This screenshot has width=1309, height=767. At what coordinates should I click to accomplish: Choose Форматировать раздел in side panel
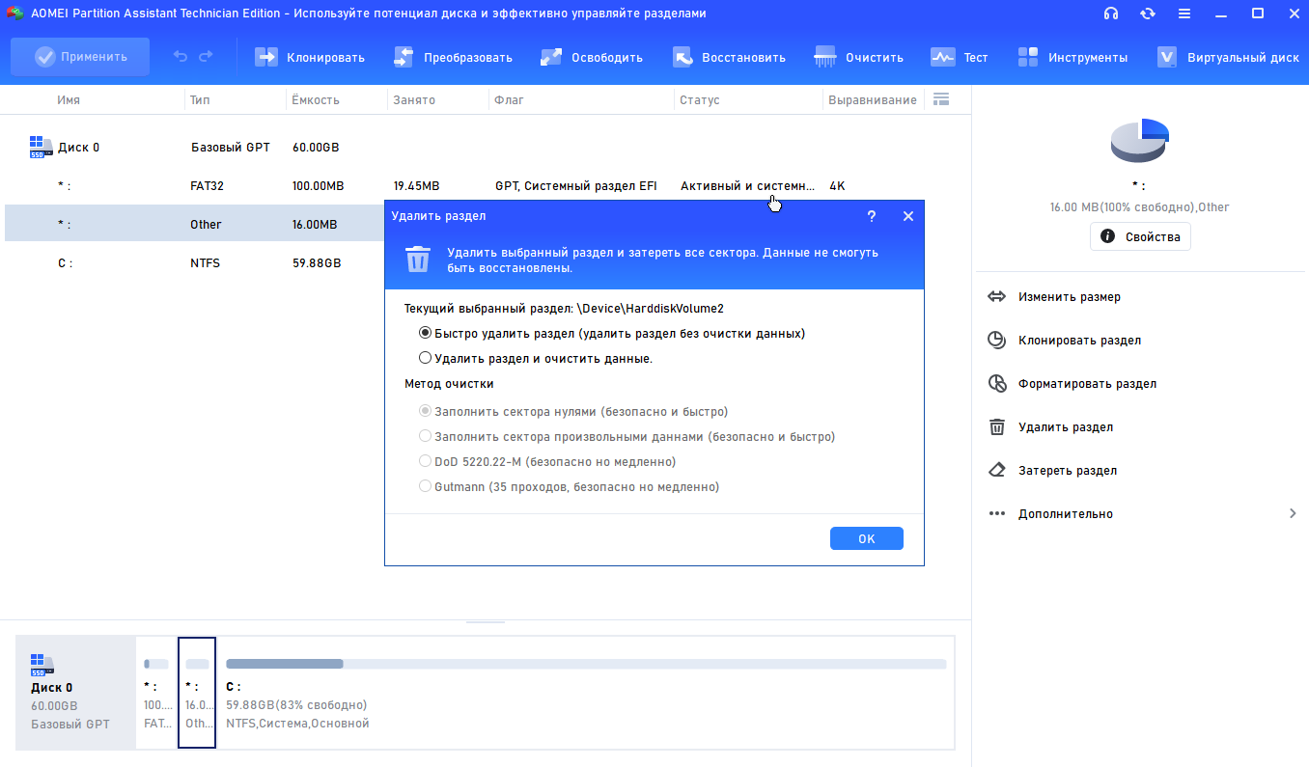1086,384
